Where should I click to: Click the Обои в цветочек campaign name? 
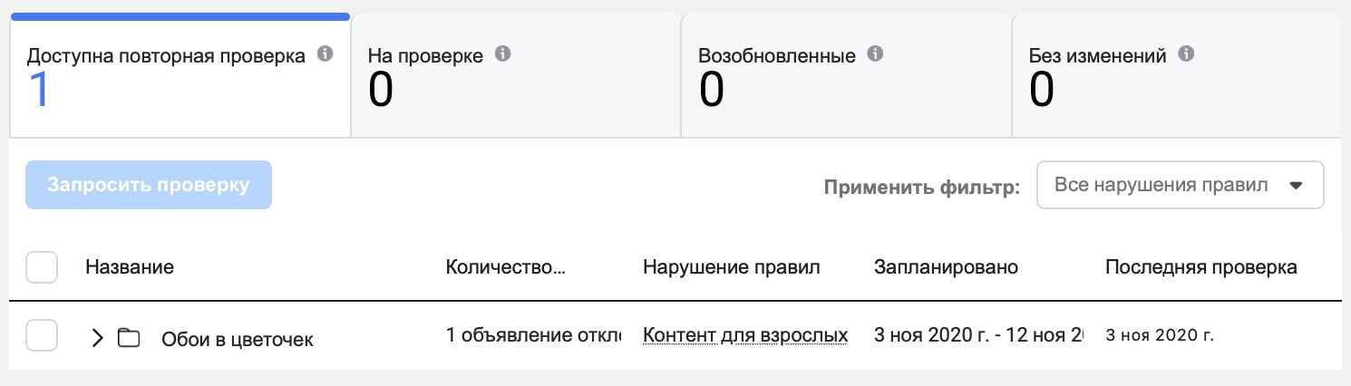coord(238,340)
